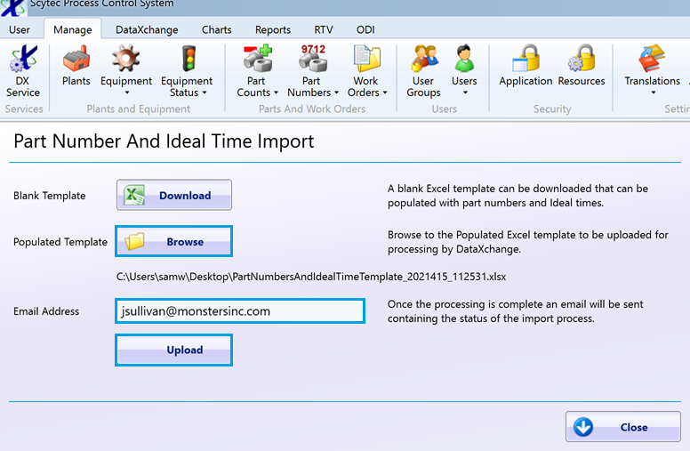Click the Email Address input field
The height and width of the screenshot is (451, 690).
coord(240,311)
